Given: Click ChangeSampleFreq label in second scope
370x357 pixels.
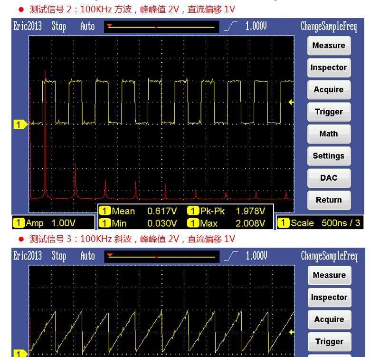Looking at the screenshot, I should point(329,257).
